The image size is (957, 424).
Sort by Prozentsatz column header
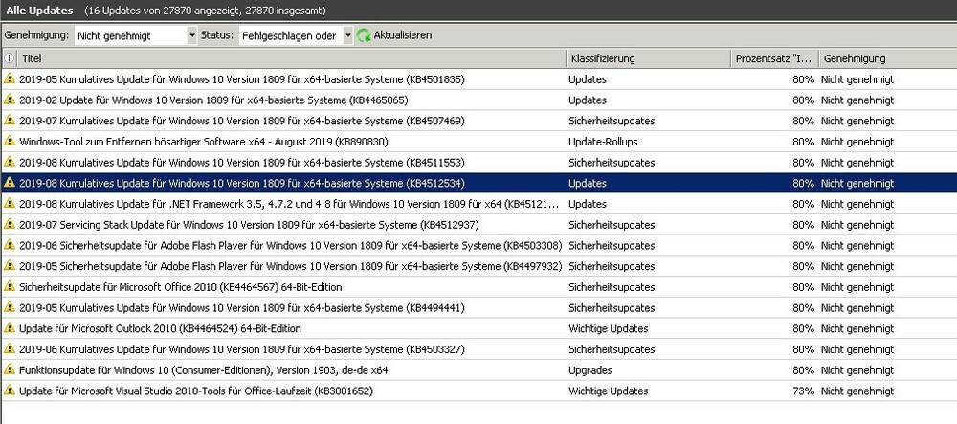point(773,58)
